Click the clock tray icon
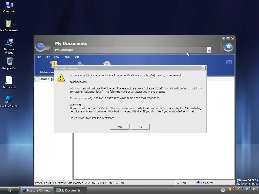Screen dimensions: 259x194 tap(254, 189)
